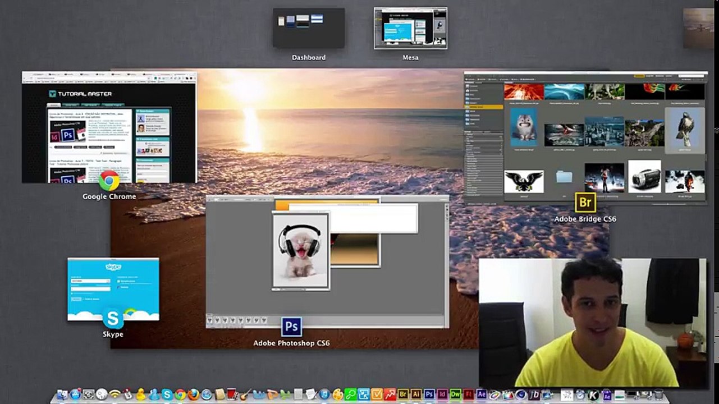Click the Google Chrome window label
The image size is (719, 404).
[109, 196]
